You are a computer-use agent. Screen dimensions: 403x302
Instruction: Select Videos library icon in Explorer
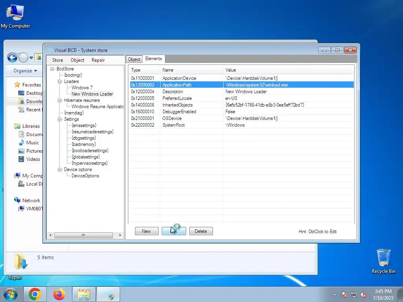tap(21, 159)
